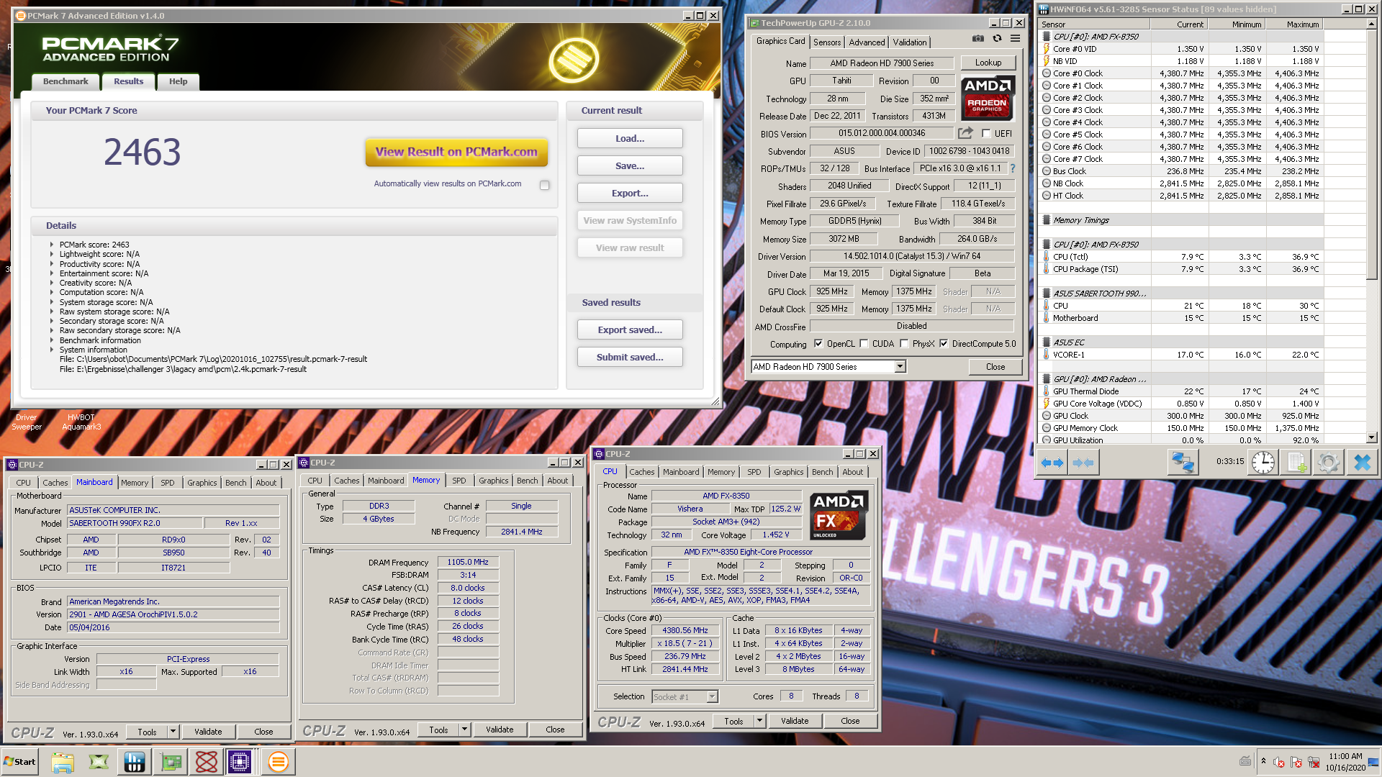
Task: Click View Result on PCMark.com button
Action: (x=456, y=152)
